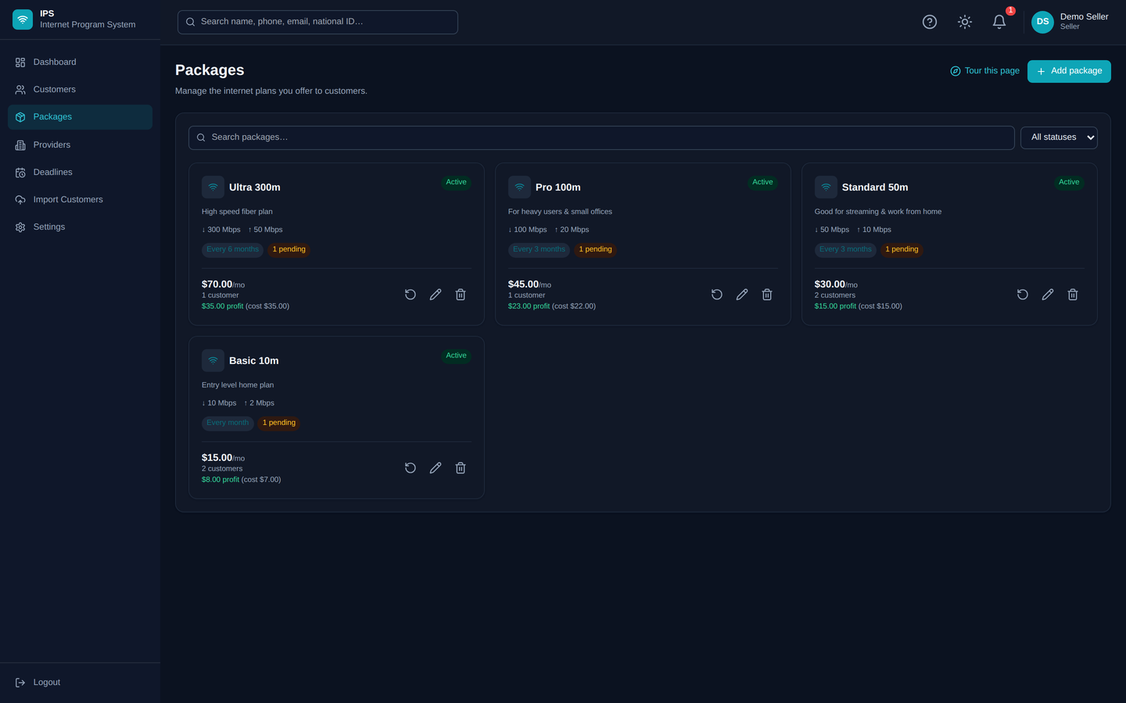Viewport: 1126px width, 703px height.
Task: Click the help question mark icon
Action: (x=930, y=22)
